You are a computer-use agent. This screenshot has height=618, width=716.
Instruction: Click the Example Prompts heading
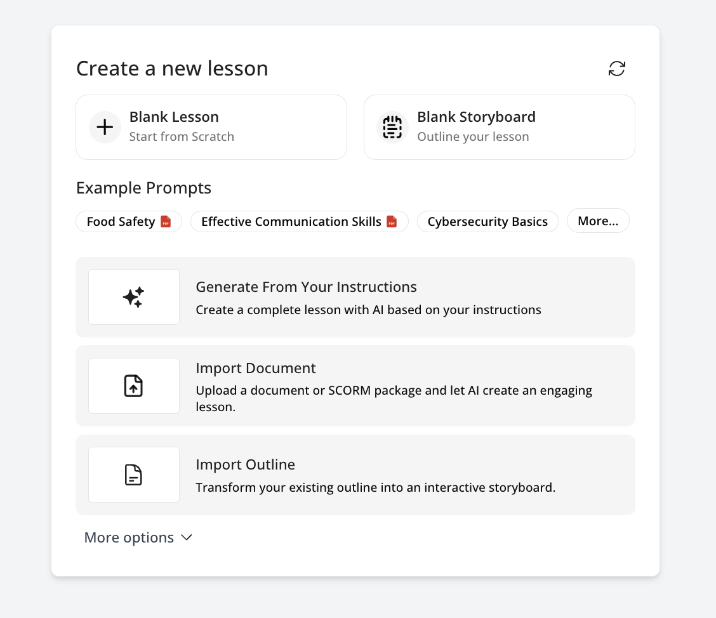143,188
